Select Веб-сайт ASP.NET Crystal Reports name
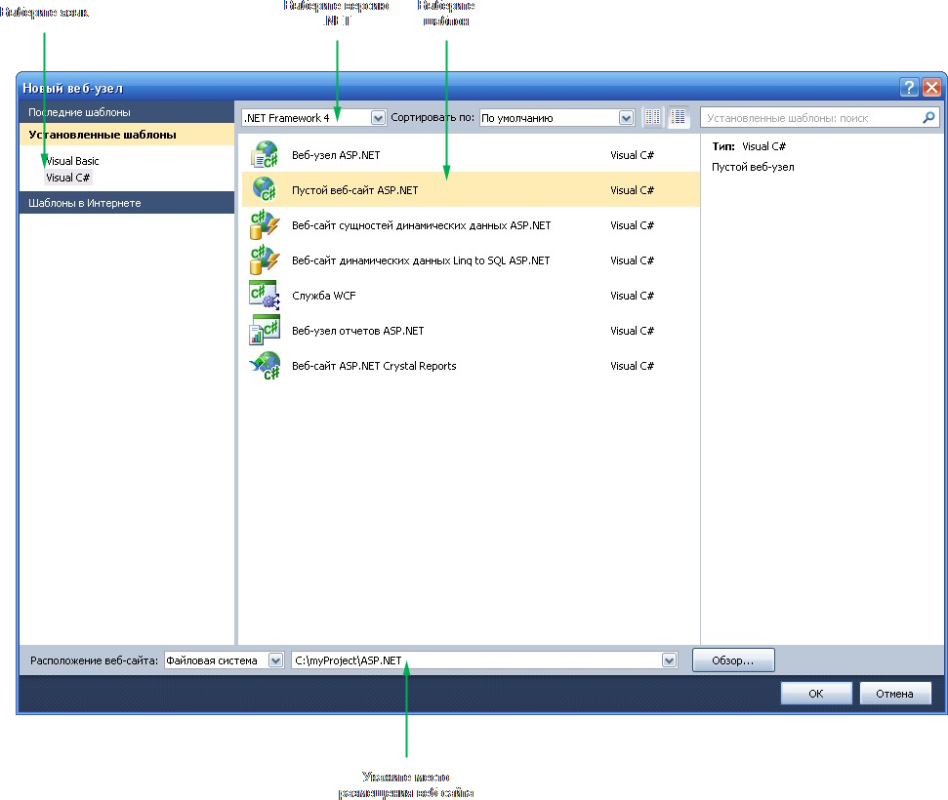This screenshot has height=800, width=948. [x=374, y=366]
